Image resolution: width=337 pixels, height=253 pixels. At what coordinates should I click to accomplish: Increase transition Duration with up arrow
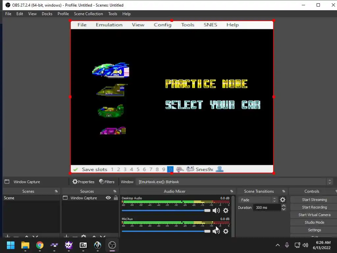(283, 206)
